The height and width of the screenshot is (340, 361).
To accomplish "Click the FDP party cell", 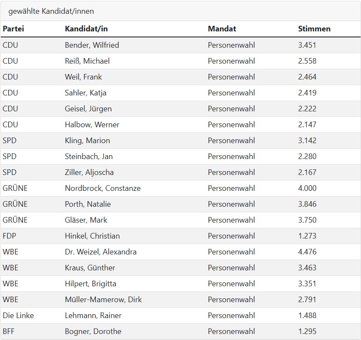I will coord(9,236).
